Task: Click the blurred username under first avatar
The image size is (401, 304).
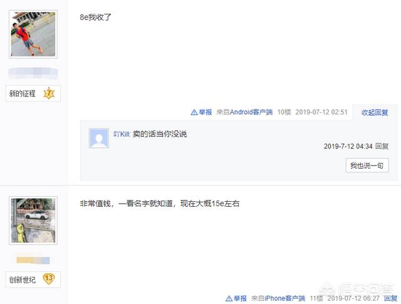Action: [33, 73]
